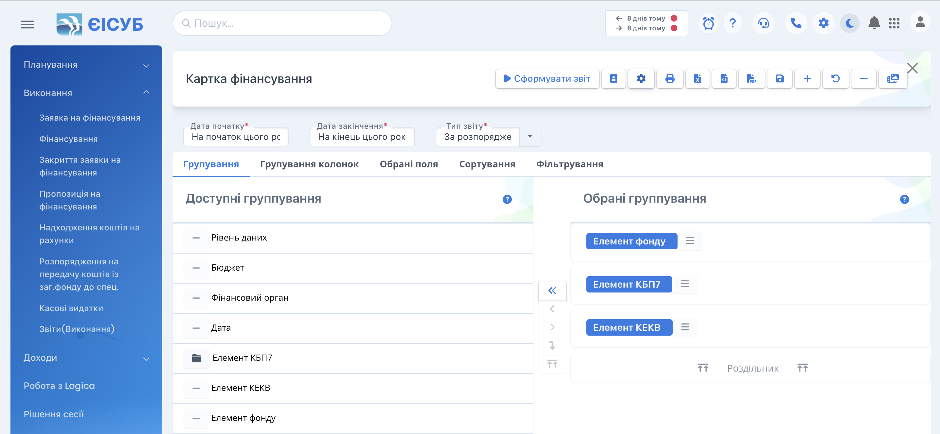Select Елемент КЕКВ in available list

(353, 388)
